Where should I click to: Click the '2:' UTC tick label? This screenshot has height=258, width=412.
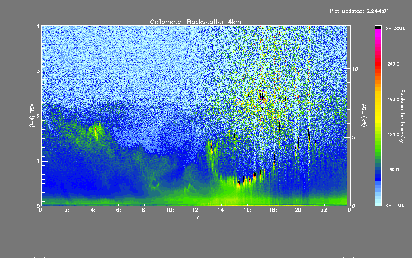(x=67, y=210)
